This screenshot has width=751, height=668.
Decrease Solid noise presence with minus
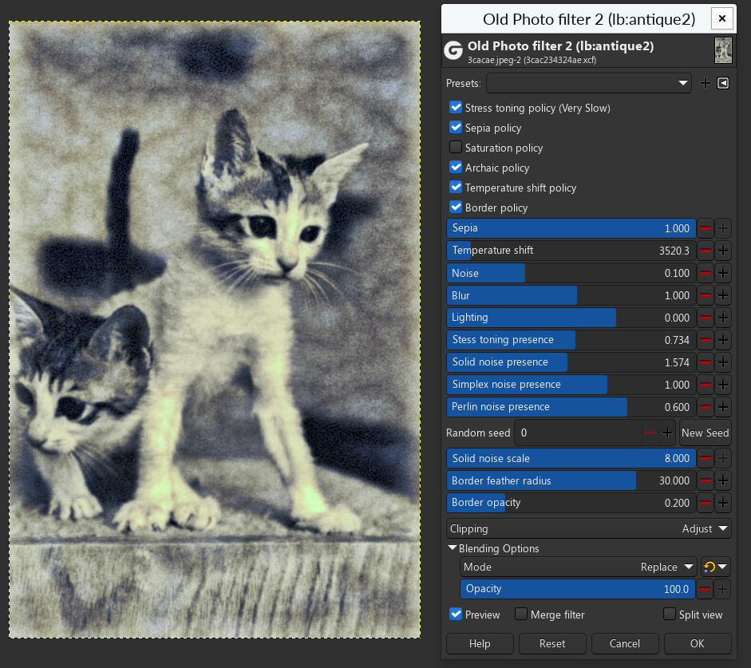coord(706,362)
